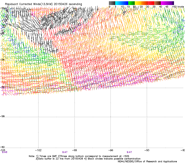Screen dimensions: 185x163
Task: Click the green 15-20 knots legend segment
Action: (131, 3)
